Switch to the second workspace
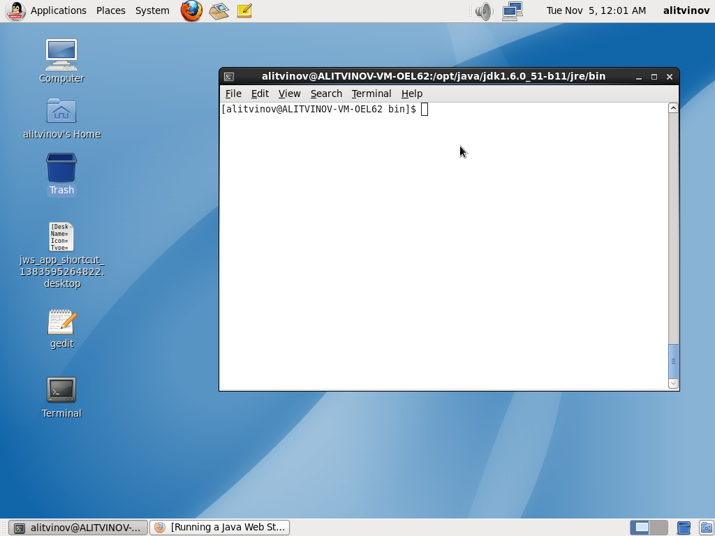The image size is (715, 536). (658, 528)
